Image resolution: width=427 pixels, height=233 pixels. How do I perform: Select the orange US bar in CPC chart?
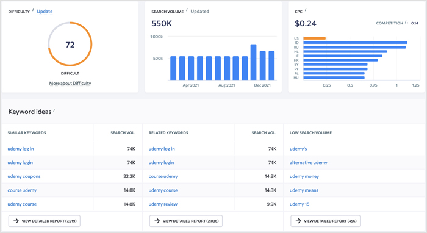point(315,38)
